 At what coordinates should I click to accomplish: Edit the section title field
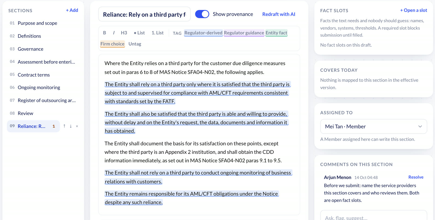point(144,14)
